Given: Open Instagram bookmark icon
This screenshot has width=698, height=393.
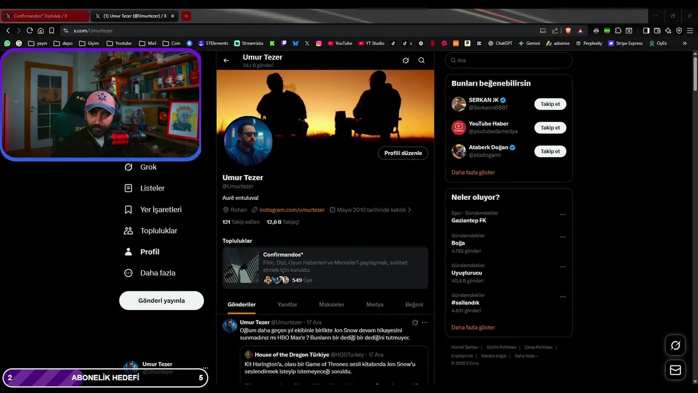Looking at the screenshot, I should pos(319,43).
